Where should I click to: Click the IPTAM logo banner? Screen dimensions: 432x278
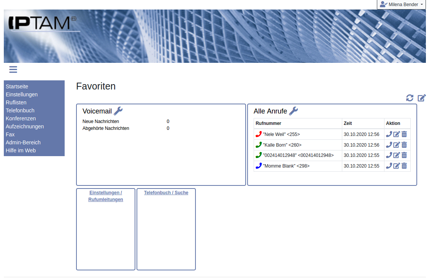pyautogui.click(x=43, y=24)
